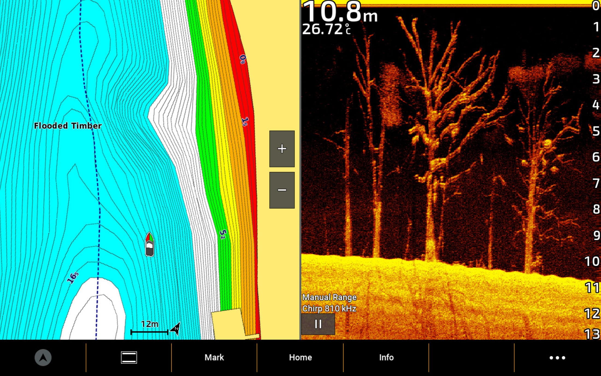This screenshot has width=601, height=376.
Task: Select the Flooded Timber chart label
Action: tap(68, 126)
